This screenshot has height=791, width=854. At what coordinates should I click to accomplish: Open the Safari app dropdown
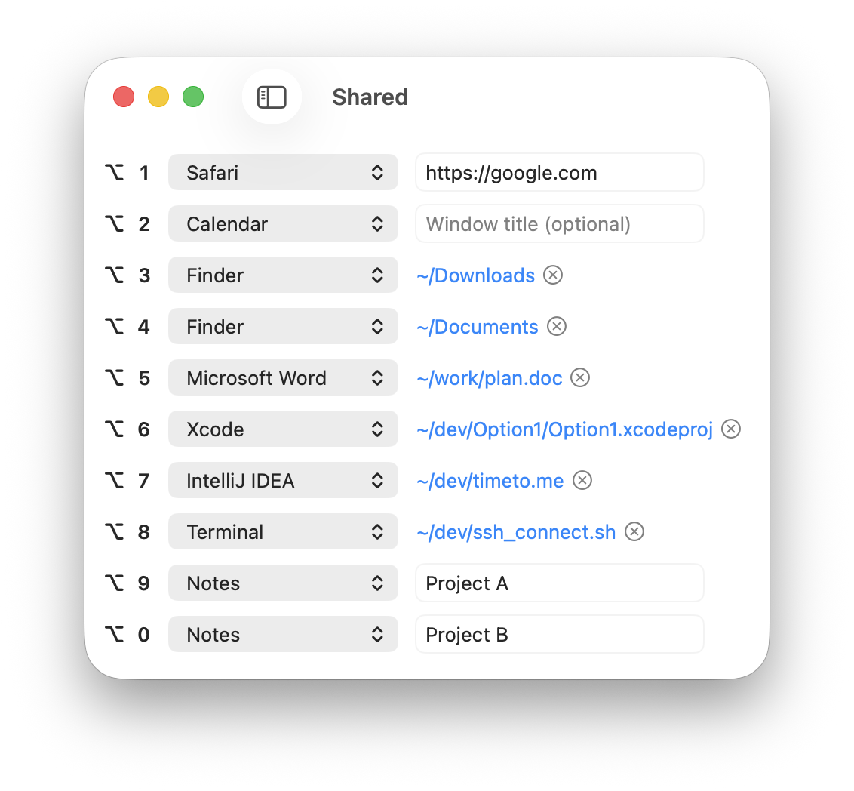click(283, 173)
